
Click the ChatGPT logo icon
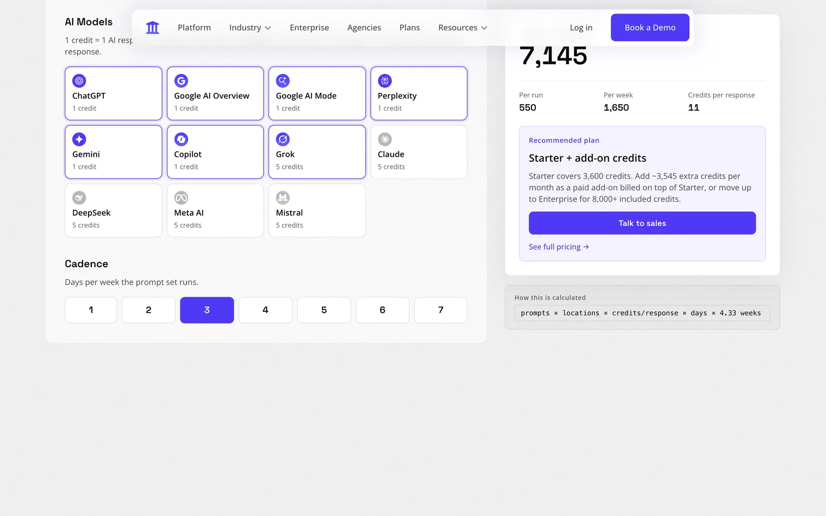(79, 81)
